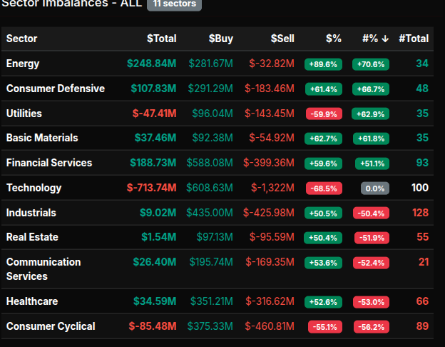The height and width of the screenshot is (347, 445).
Task: Open the Communication Services sector
Action: tap(44, 268)
